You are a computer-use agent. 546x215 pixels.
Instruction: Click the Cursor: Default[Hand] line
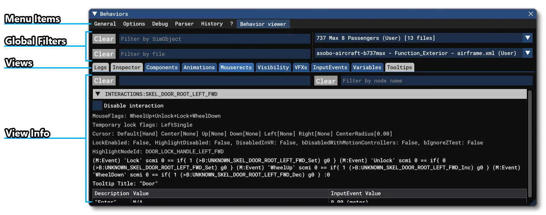pos(242,134)
